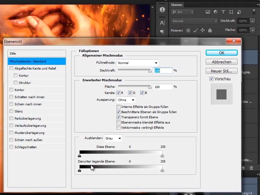The width and height of the screenshot is (260, 195).
Task: Open the Ebenen panel flyout menu
Action: pyautogui.click(x=258, y=5)
